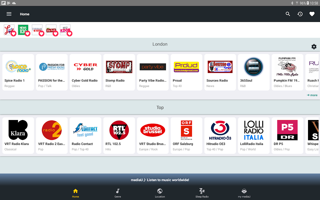The height and width of the screenshot is (200, 320).
Task: Play the 365Soul station
Action: pyautogui.click(x=254, y=72)
